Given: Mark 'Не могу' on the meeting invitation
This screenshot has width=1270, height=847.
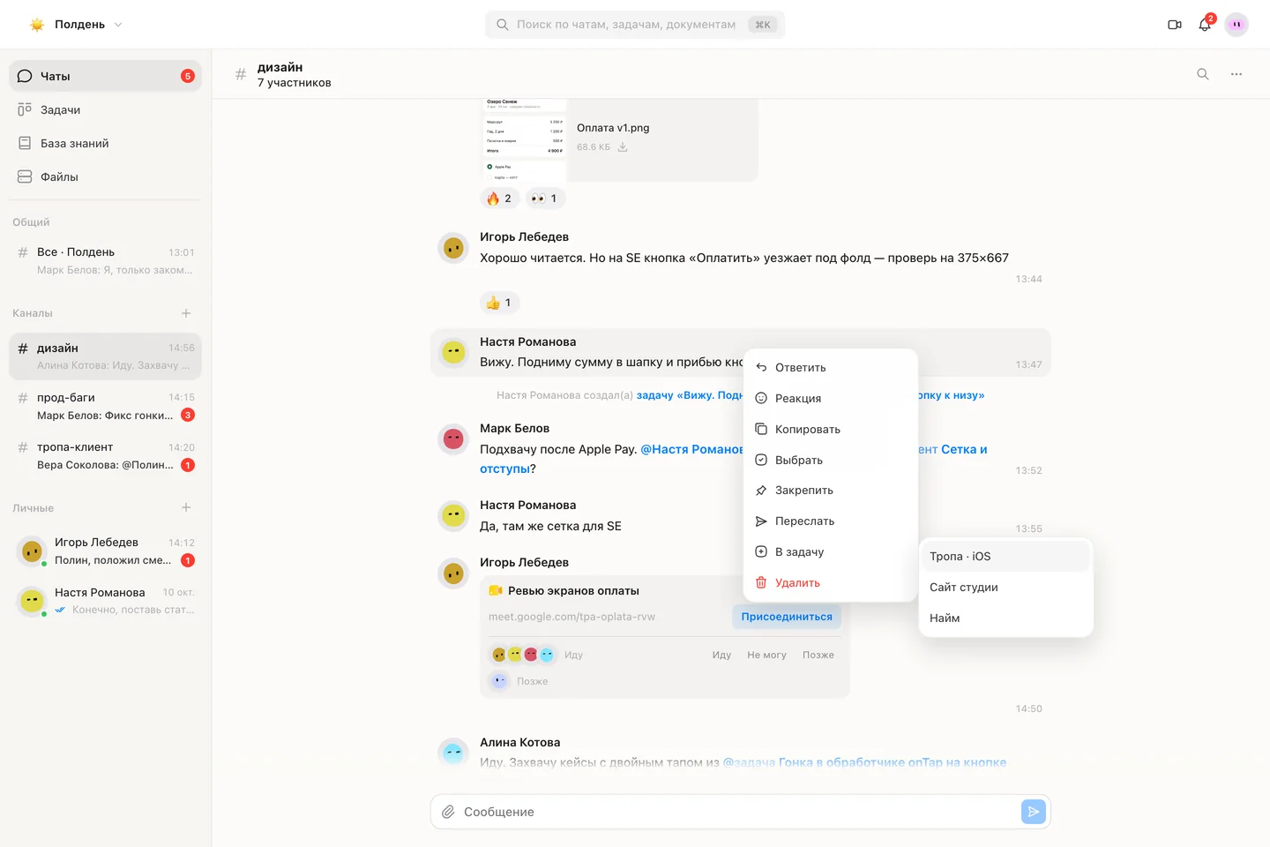Looking at the screenshot, I should 766,655.
